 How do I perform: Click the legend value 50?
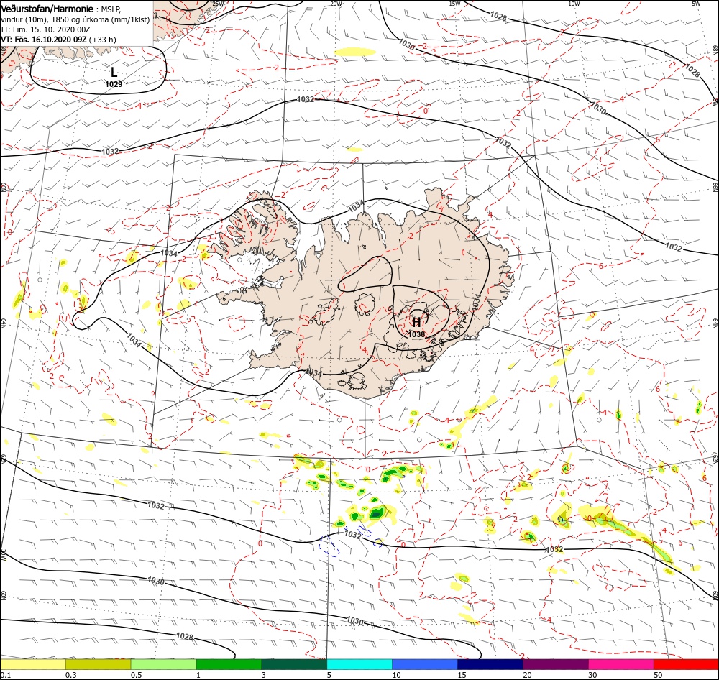[658, 674]
